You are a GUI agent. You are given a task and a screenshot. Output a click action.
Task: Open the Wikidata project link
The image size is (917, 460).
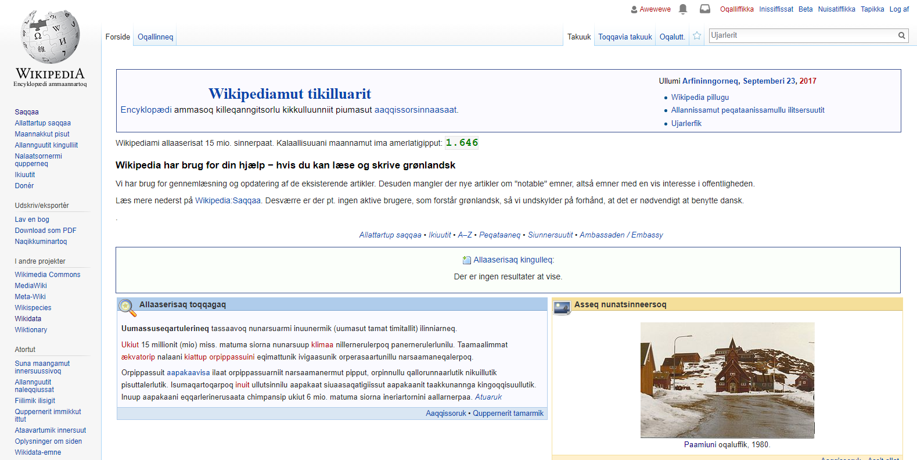pos(28,319)
